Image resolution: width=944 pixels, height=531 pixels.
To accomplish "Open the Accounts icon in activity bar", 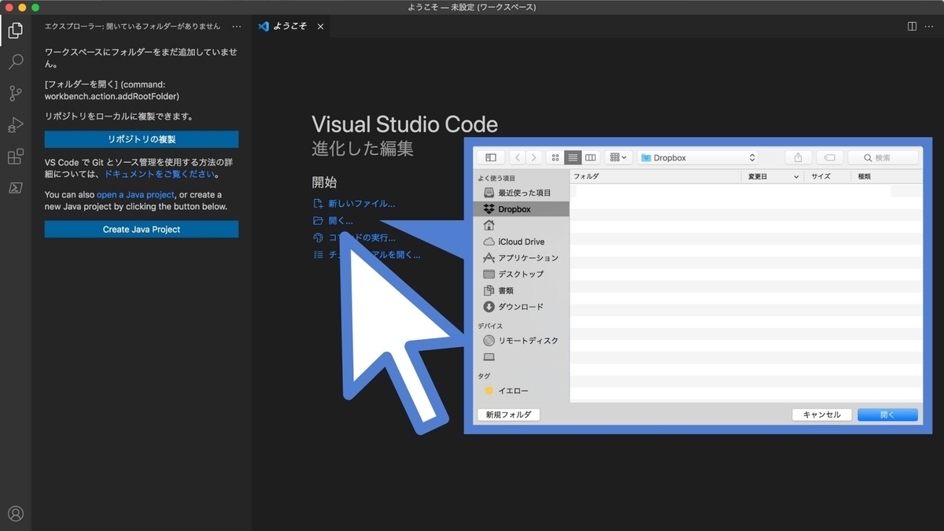I will coord(15,514).
